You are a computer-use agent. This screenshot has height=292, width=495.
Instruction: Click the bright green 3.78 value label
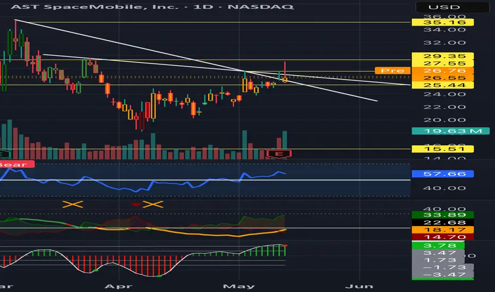pyautogui.click(x=438, y=246)
